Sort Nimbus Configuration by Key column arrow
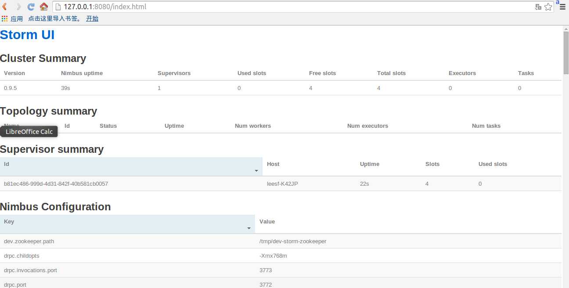Image resolution: width=569 pixels, height=288 pixels. point(249,228)
